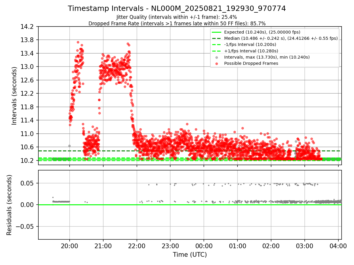Viewport: 354px width, 265px height.
Task: Click the 'Possible Dropped Frames' legend entry
Action: click(x=251, y=63)
